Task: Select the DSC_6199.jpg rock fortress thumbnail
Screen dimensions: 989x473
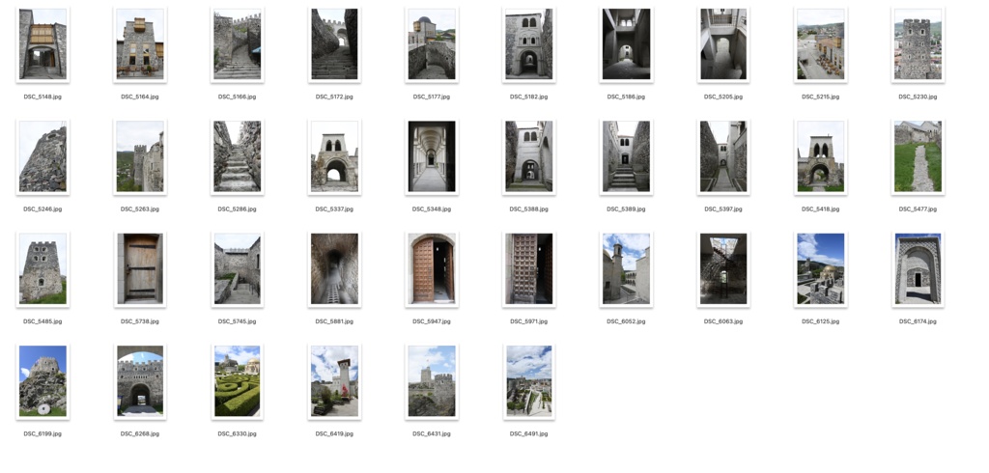Action: (42, 381)
